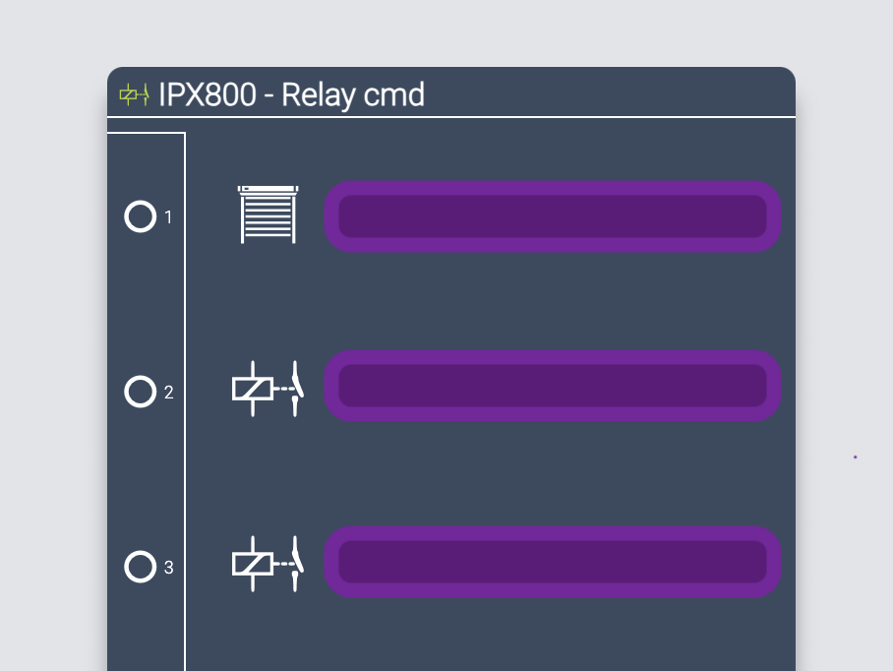Click the empty header area right of title
893x671 pixels.
coord(610,92)
